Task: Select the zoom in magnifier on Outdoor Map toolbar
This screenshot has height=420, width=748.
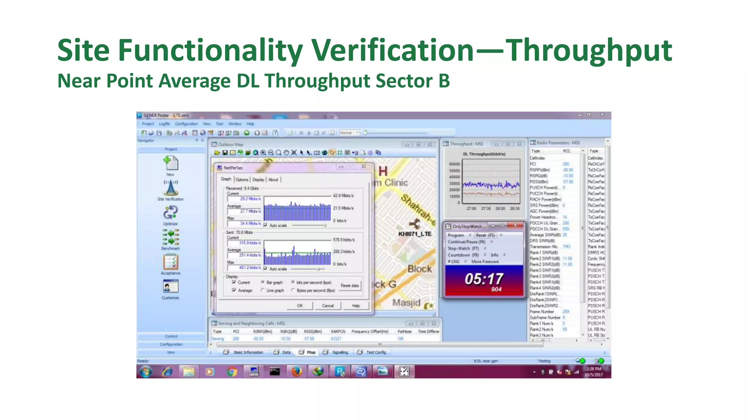Action: 263,153
